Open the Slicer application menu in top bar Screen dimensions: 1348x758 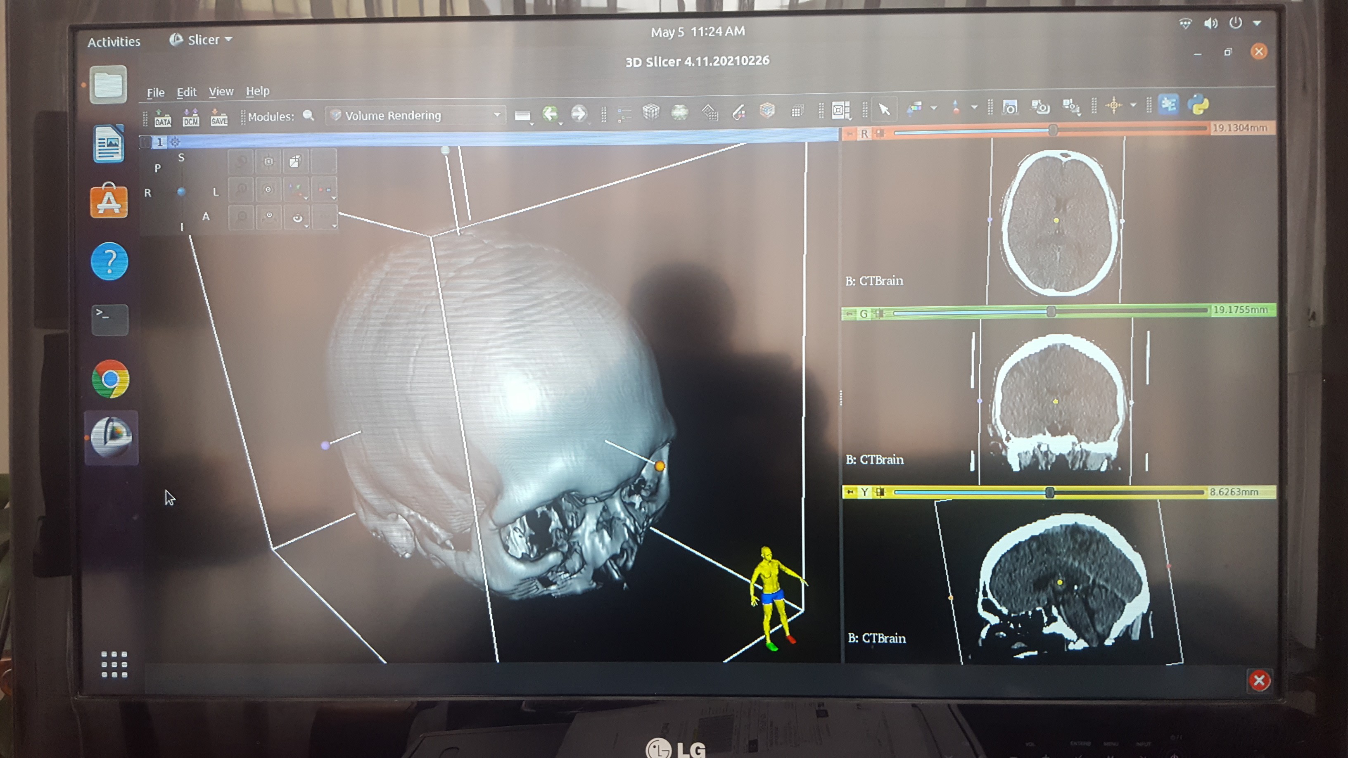[201, 40]
